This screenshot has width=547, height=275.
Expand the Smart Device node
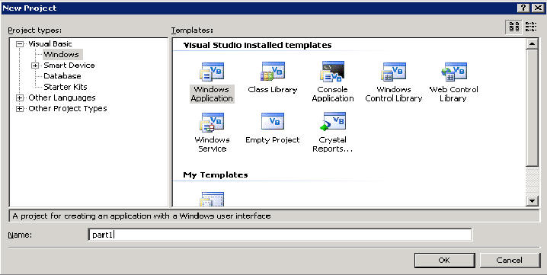(35, 66)
